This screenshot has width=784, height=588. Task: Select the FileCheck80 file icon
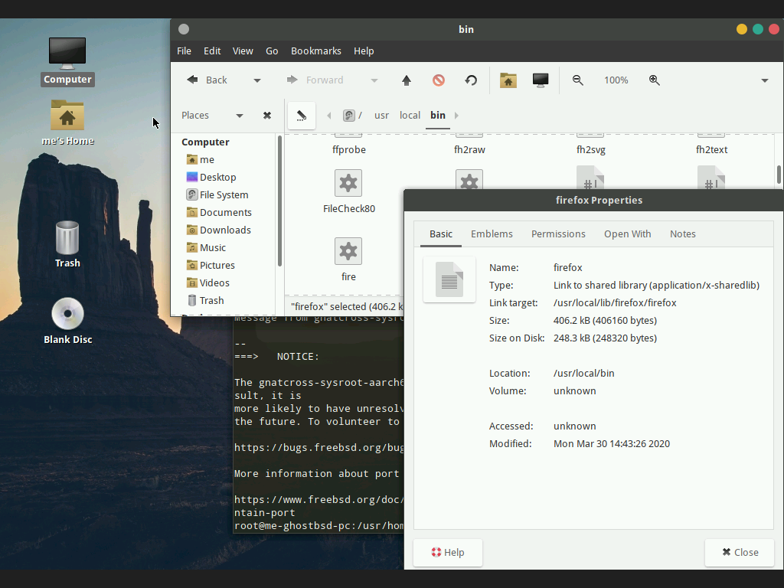[348, 183]
